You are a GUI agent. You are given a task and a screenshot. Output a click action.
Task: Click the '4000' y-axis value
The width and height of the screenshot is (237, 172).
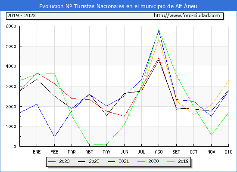click(x=11, y=66)
